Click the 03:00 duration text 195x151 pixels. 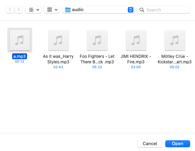[136, 67]
